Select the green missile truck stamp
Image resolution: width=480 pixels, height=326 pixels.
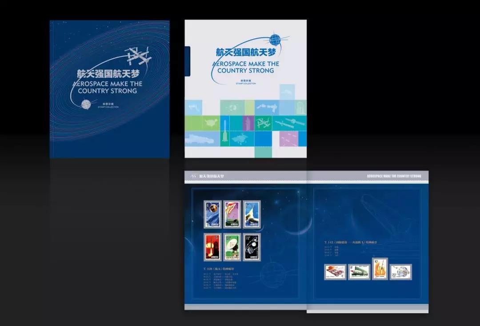click(x=359, y=272)
